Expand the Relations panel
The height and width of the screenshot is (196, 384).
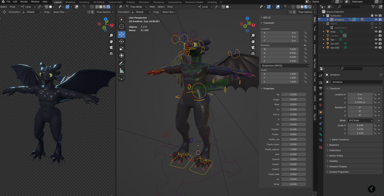pos(334,145)
